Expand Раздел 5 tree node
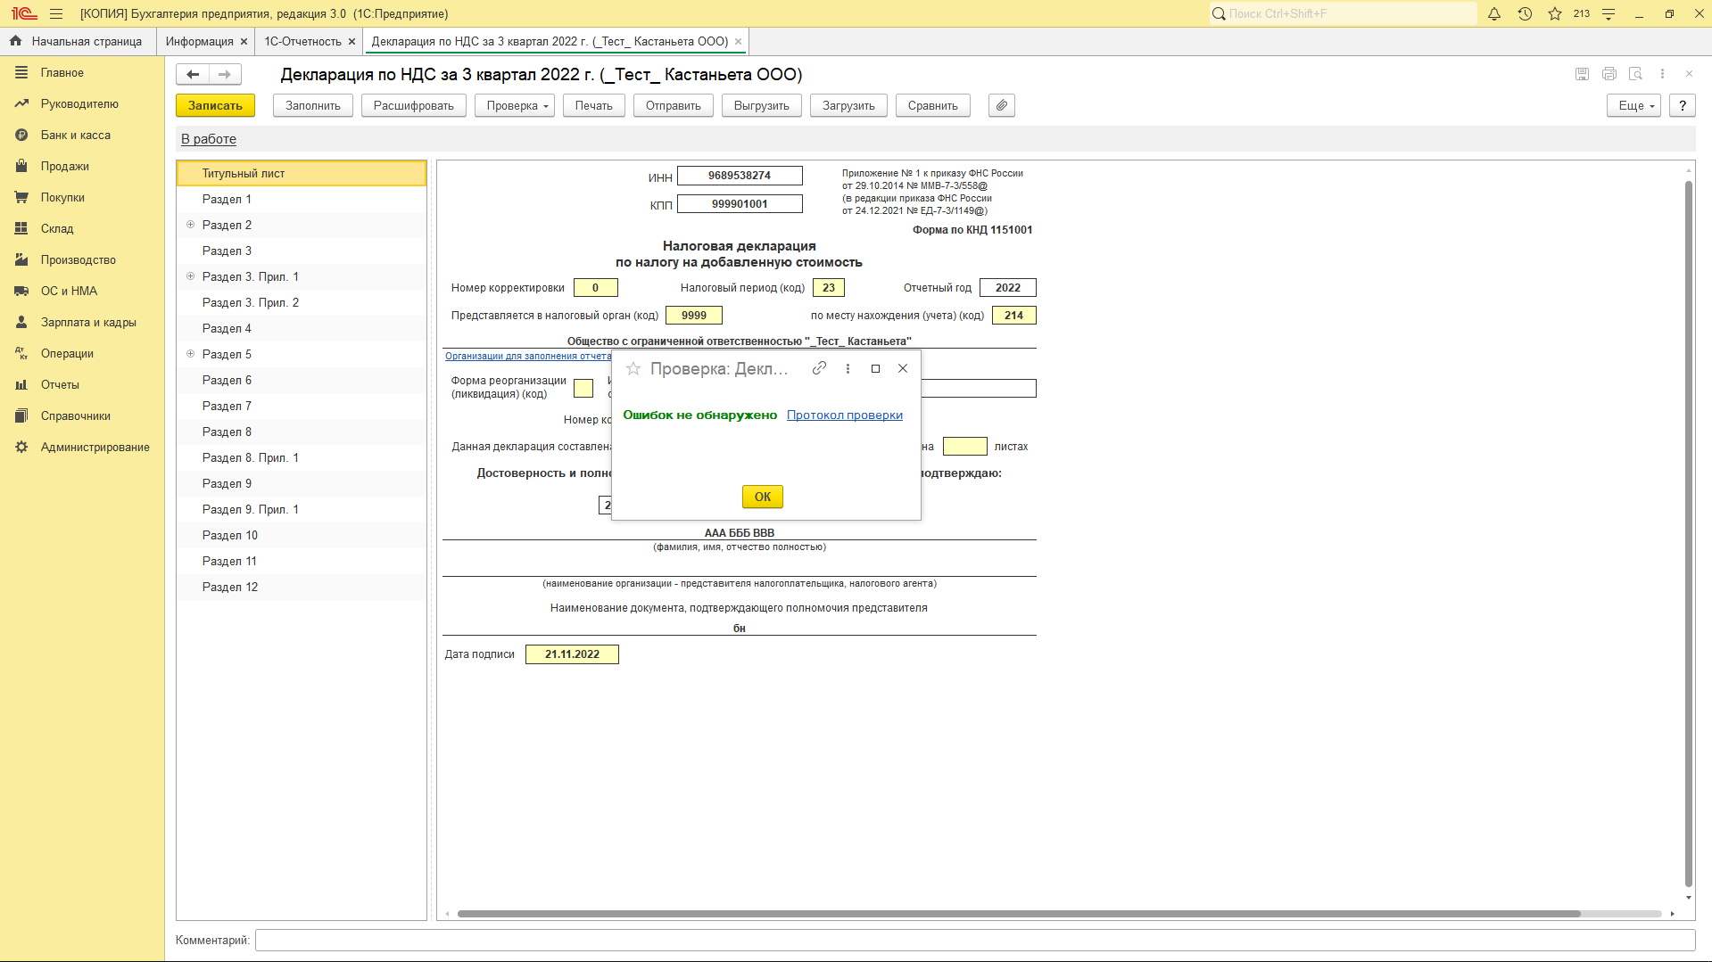 click(190, 354)
